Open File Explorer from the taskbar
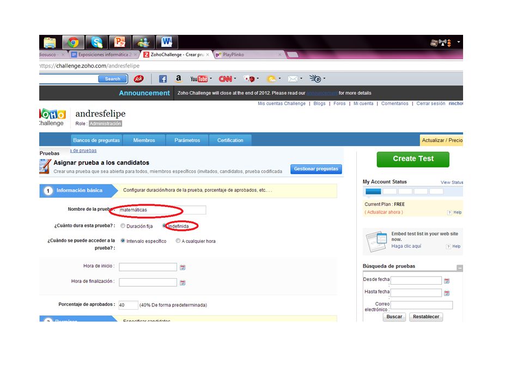Image resolution: width=523 pixels, height=392 pixels. point(50,42)
